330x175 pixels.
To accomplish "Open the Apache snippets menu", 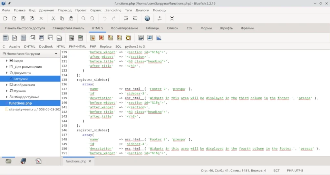I will point(15,46).
